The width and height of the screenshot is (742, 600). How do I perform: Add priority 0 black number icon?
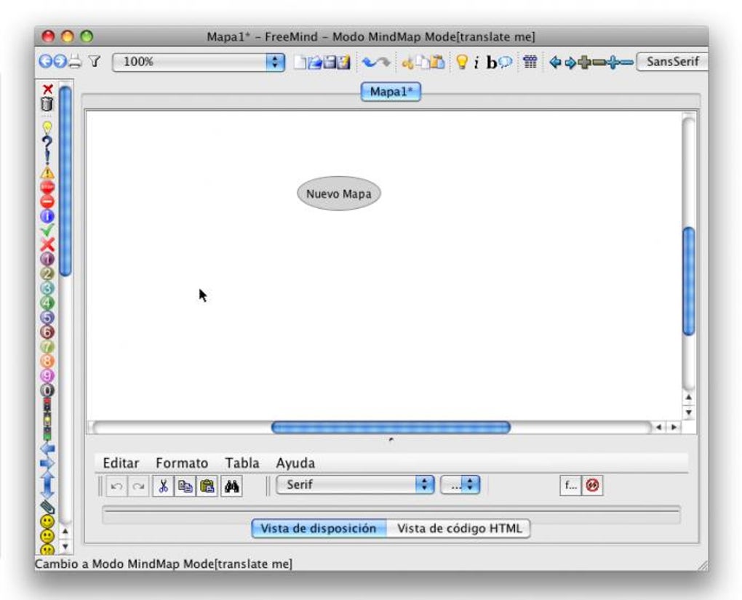coord(47,391)
